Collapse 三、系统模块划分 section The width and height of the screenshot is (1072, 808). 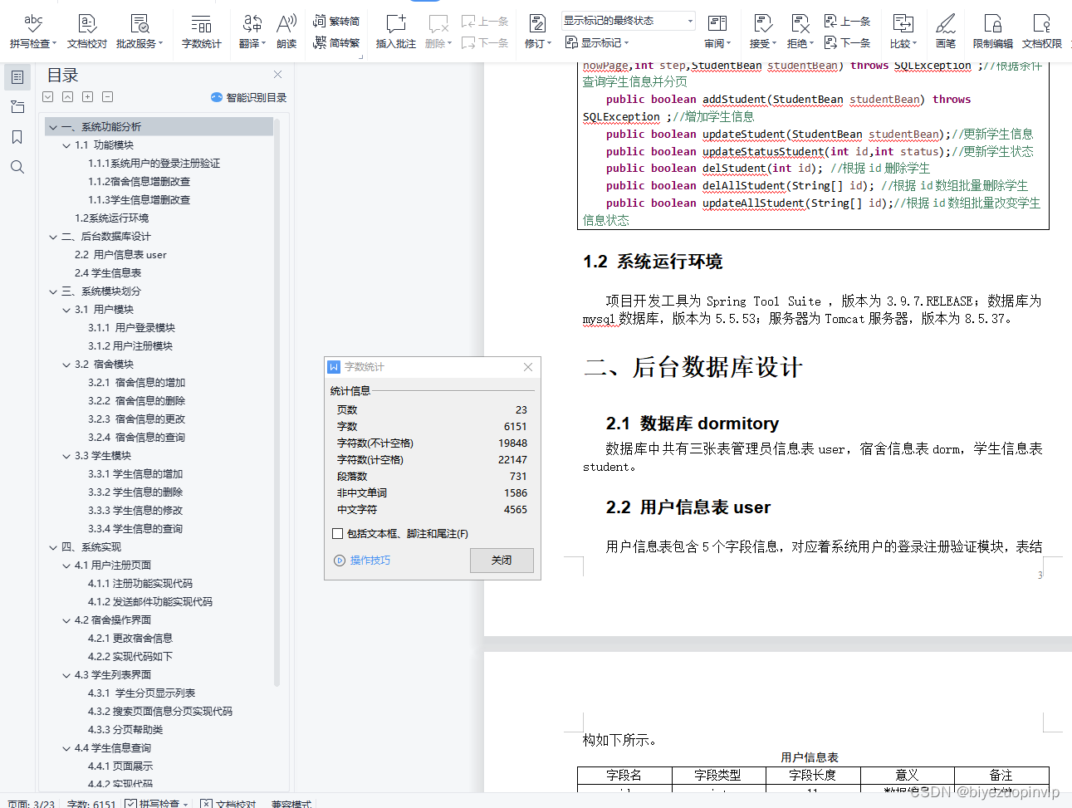tap(53, 291)
